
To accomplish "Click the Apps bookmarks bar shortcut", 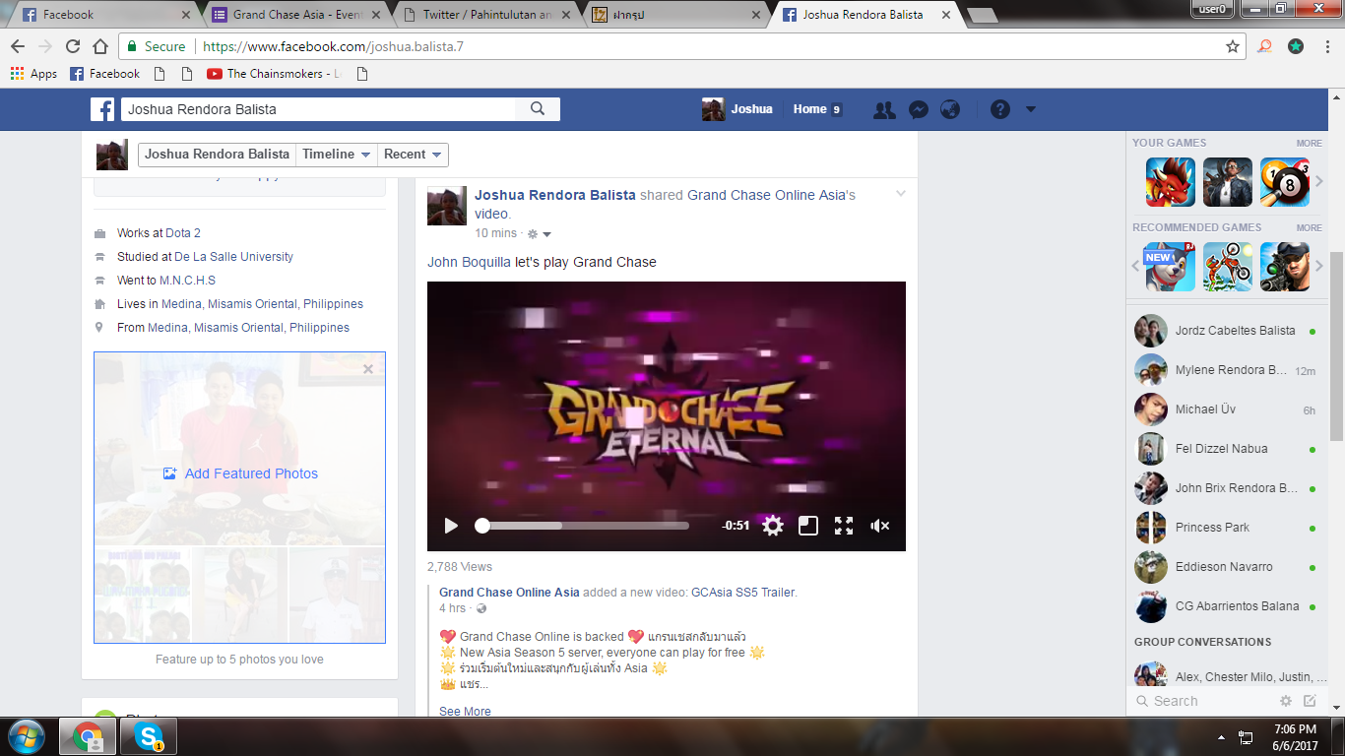I will pos(33,74).
